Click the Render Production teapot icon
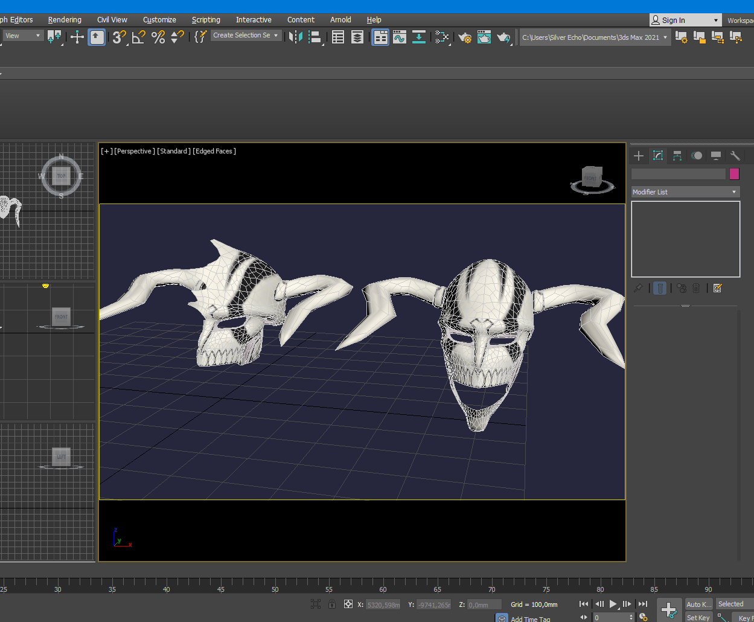Image resolution: width=754 pixels, height=622 pixels. [503, 37]
